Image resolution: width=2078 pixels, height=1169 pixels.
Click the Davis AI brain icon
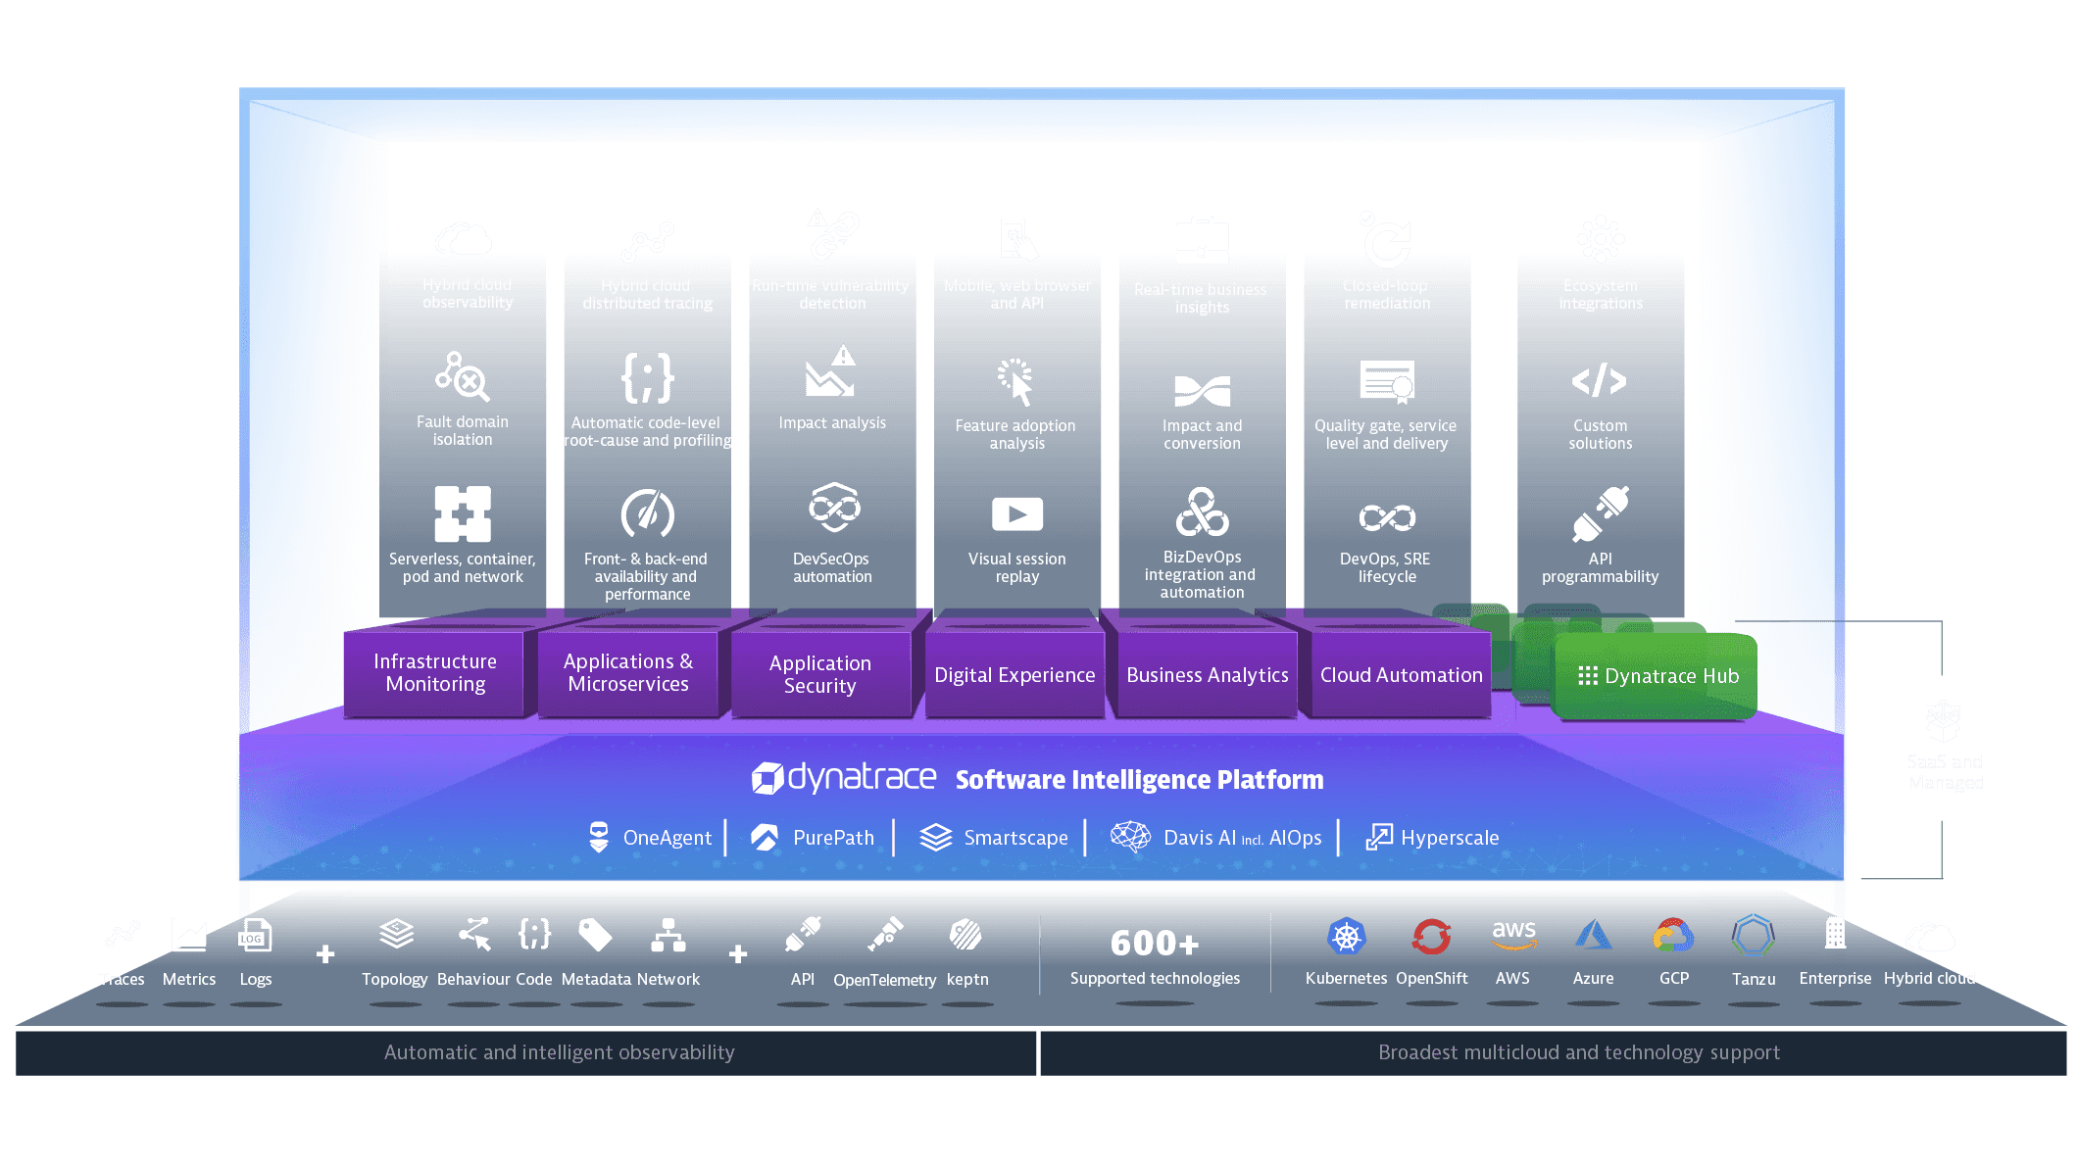pos(1130,837)
